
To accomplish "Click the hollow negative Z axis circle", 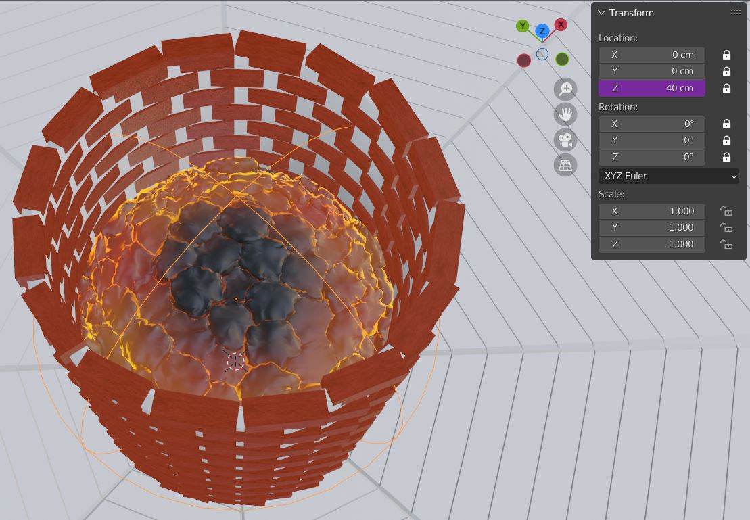I will [x=542, y=54].
